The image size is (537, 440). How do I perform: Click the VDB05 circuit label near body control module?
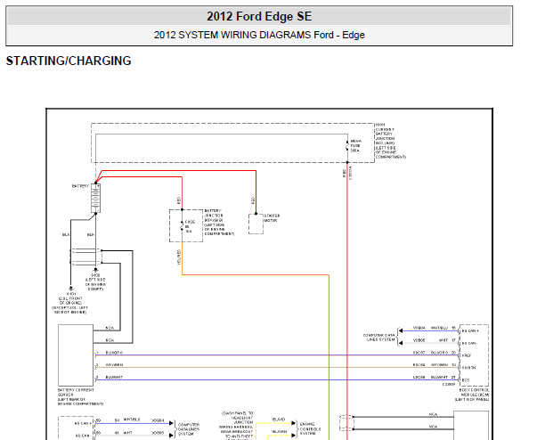click(419, 340)
